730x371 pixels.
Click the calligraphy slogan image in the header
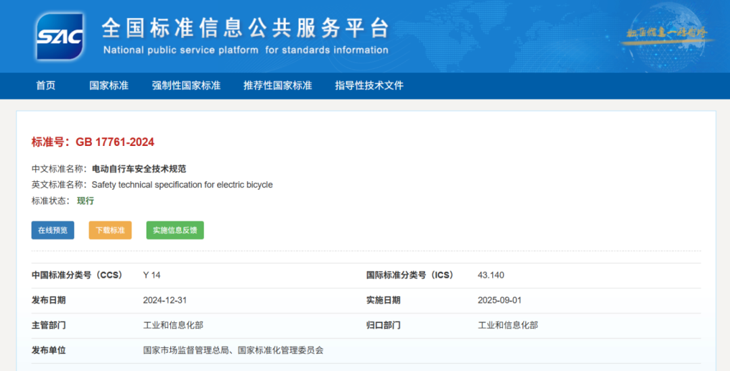[x=666, y=33]
